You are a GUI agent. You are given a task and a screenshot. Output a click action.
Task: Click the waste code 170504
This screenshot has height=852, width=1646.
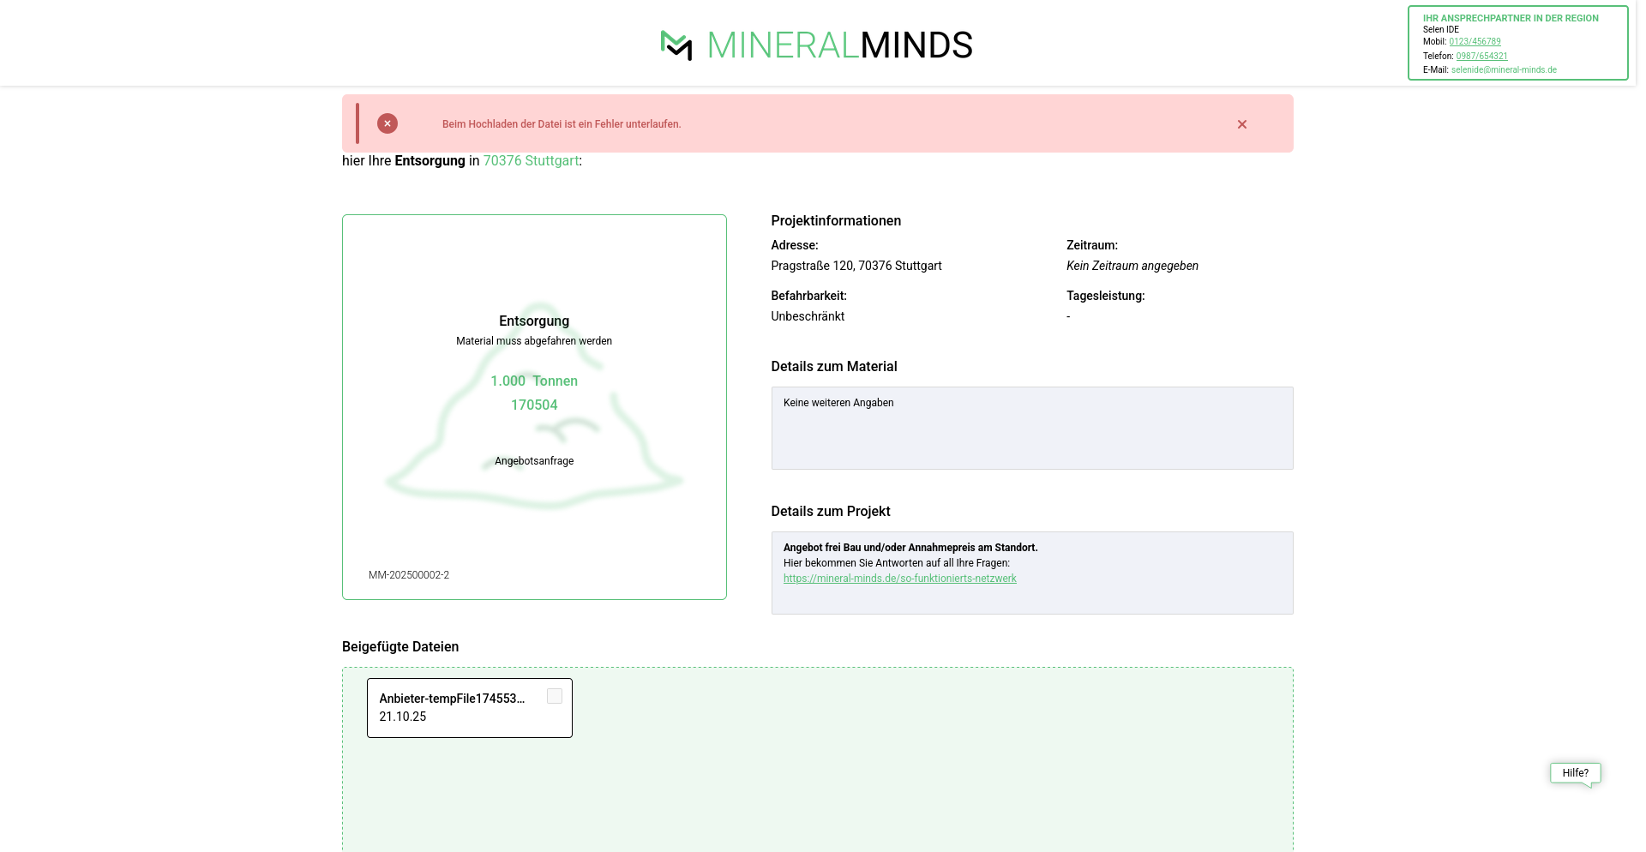(x=534, y=405)
